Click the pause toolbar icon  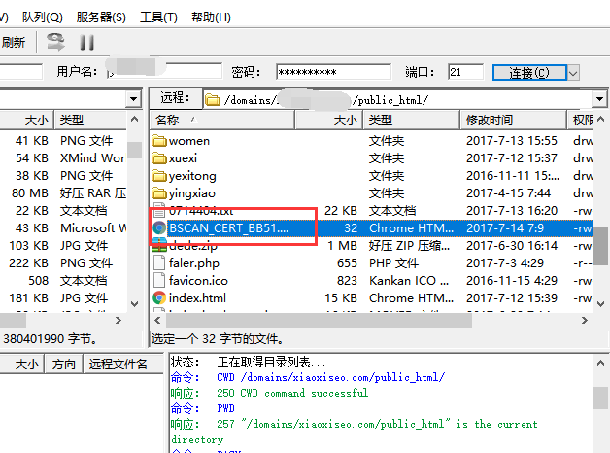pos(87,42)
